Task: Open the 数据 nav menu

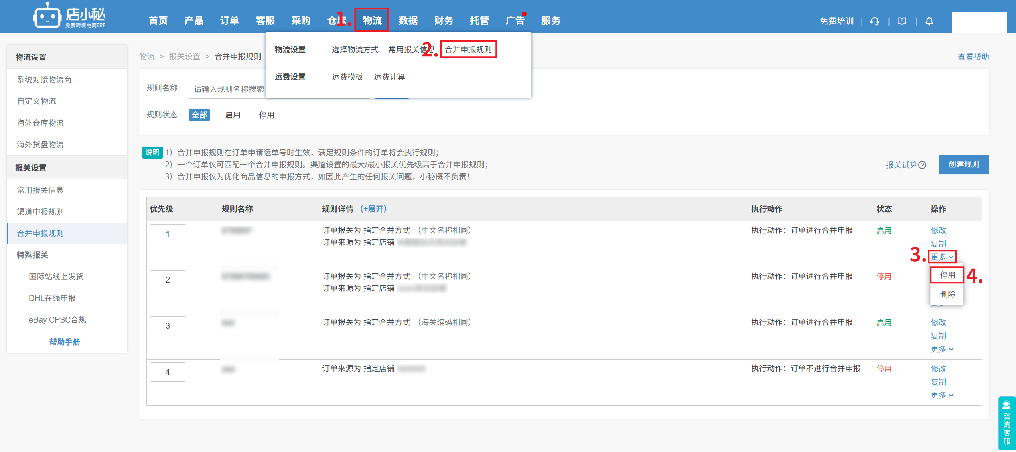Action: point(408,20)
